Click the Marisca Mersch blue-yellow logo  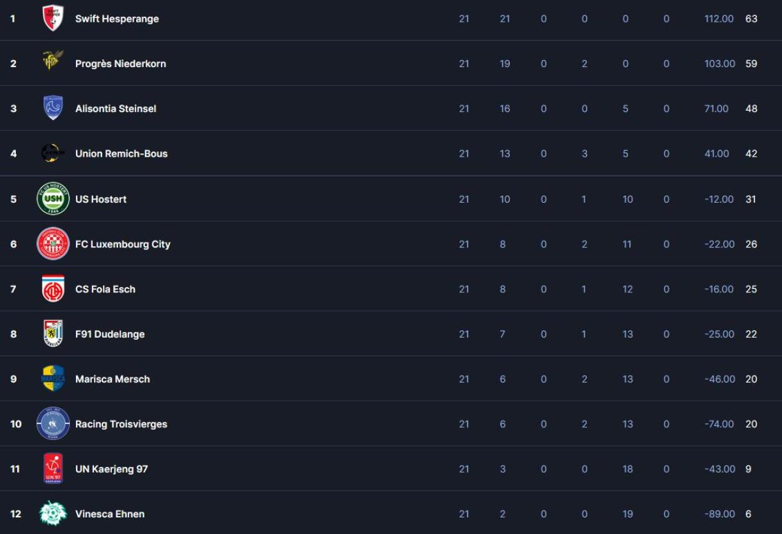coord(53,379)
